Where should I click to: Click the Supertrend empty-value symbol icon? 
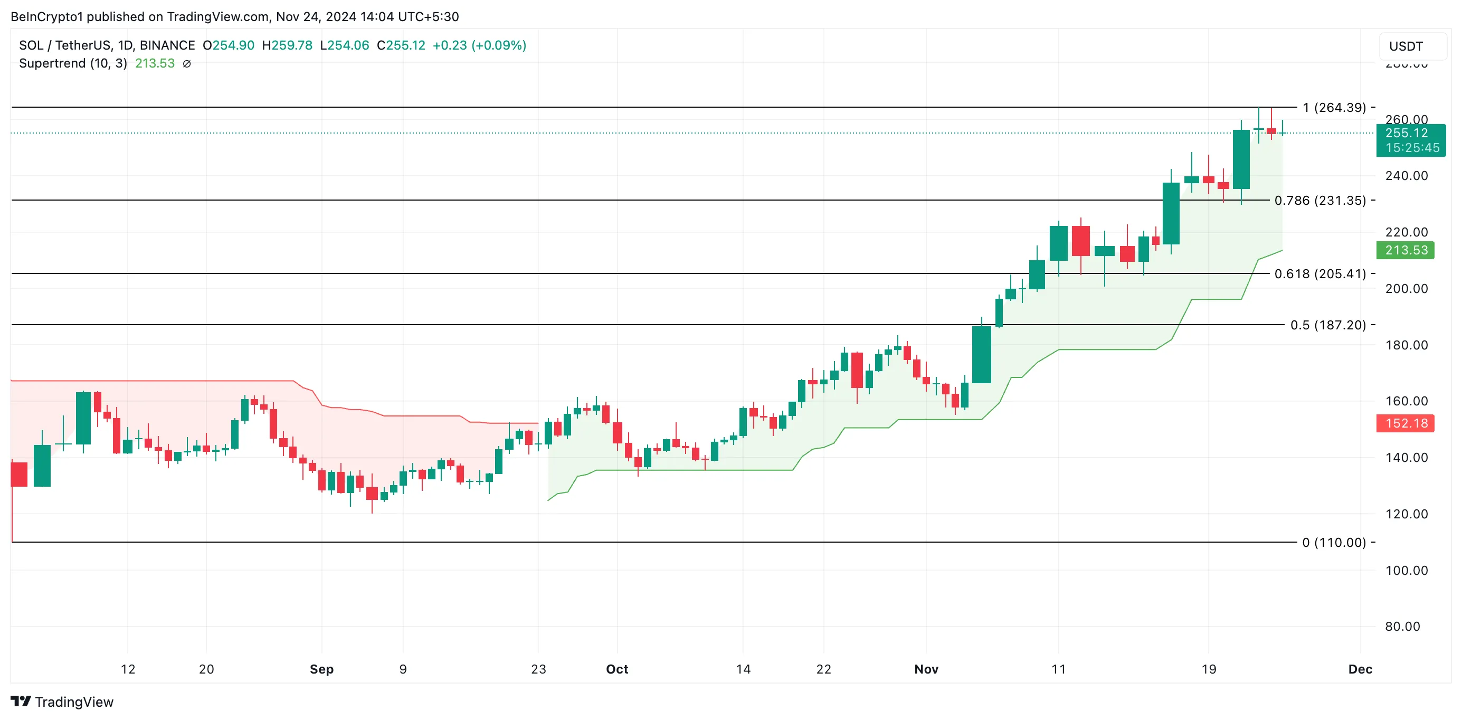(x=187, y=63)
